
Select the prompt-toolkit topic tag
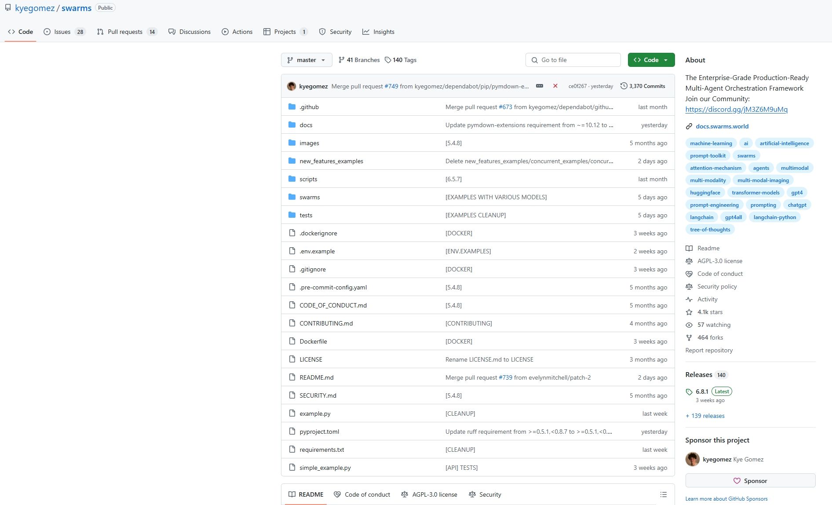point(708,156)
